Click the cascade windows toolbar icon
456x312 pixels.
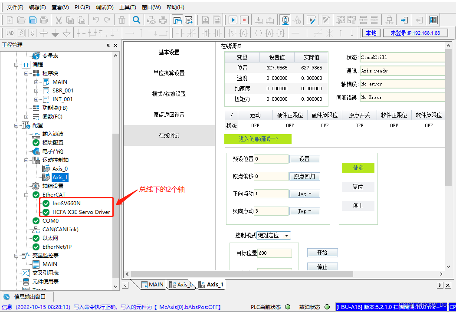[177, 20]
